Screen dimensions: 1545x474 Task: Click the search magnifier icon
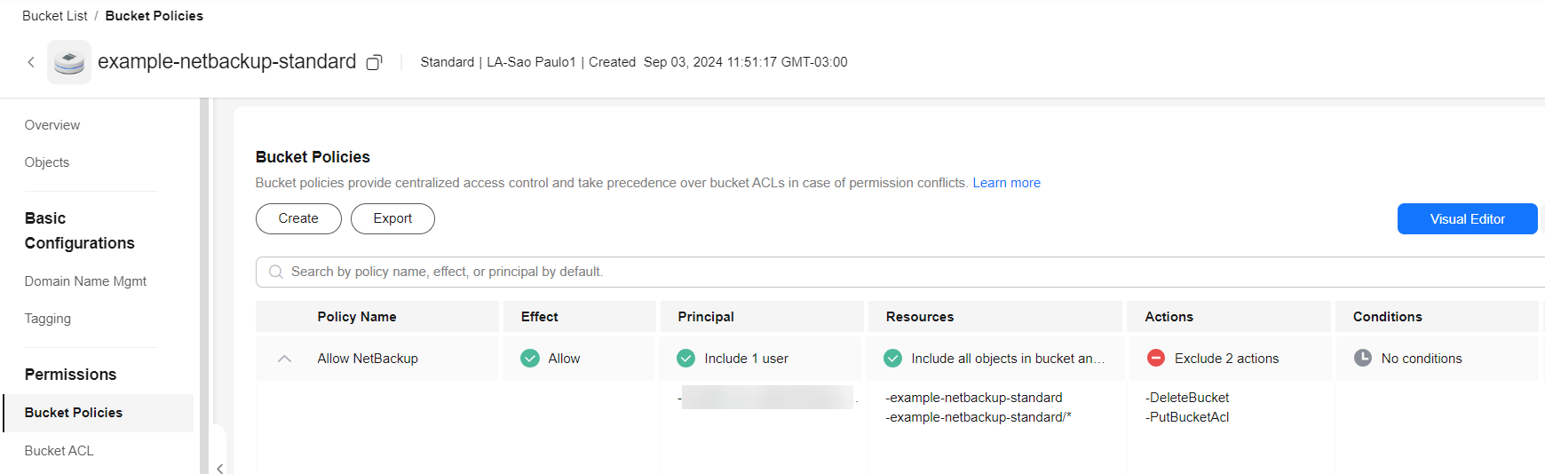coord(276,272)
